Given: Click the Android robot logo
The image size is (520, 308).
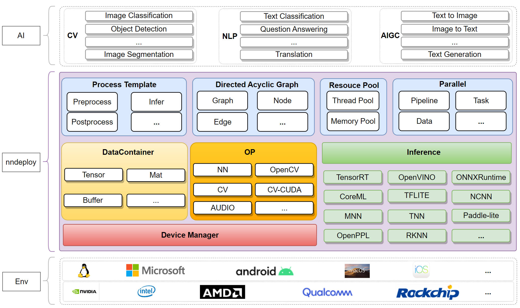Looking at the screenshot, I should click(x=286, y=271).
